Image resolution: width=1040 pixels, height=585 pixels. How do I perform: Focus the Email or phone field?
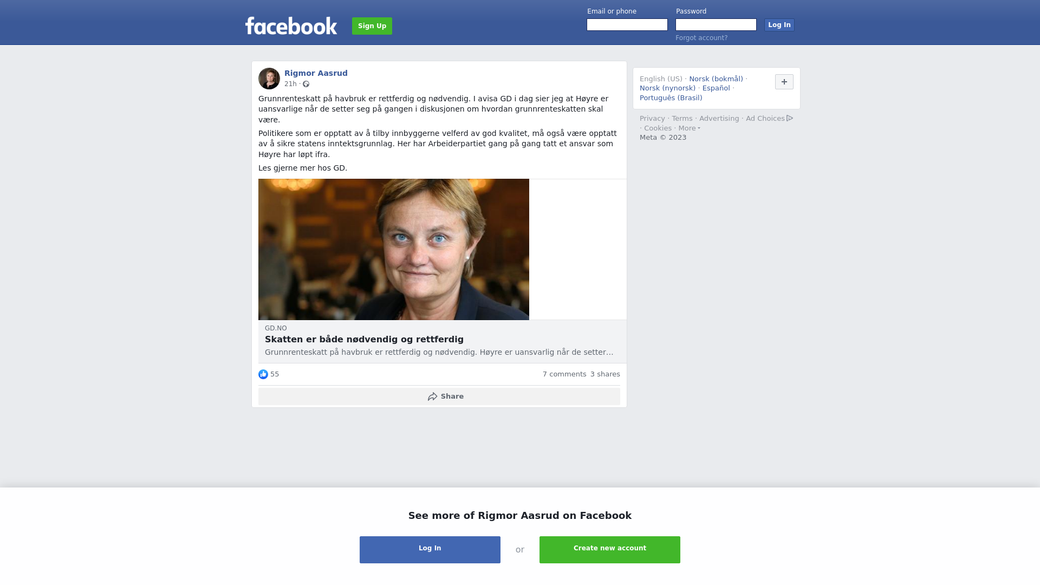coord(627,25)
